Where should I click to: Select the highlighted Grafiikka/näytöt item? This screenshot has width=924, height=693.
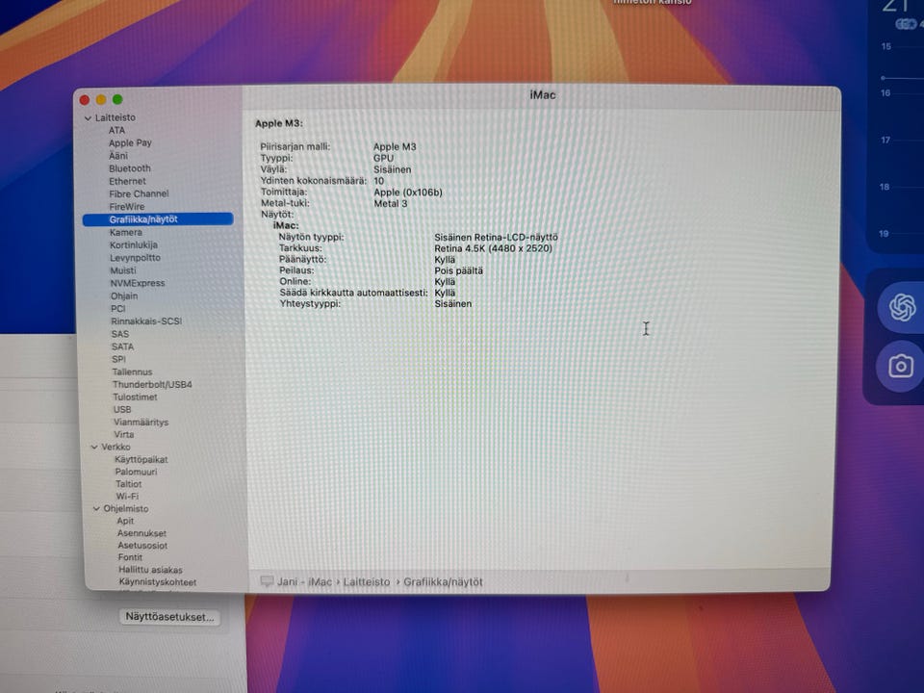(x=158, y=219)
